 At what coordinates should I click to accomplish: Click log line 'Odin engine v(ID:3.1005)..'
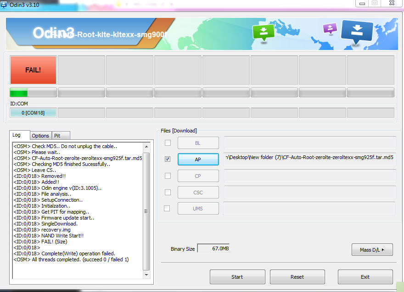pyautogui.click(x=57, y=188)
